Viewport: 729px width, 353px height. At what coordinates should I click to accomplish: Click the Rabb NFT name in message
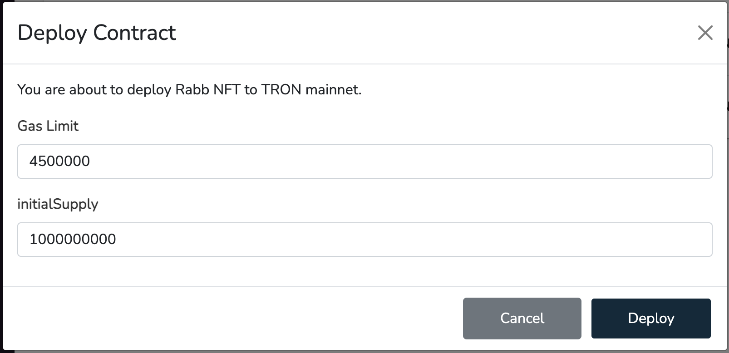point(207,90)
